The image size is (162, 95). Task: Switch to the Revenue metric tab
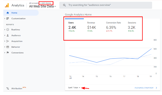[x=91, y=27]
